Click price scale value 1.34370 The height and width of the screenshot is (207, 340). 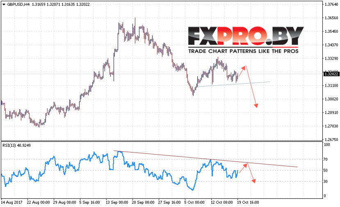331,45
